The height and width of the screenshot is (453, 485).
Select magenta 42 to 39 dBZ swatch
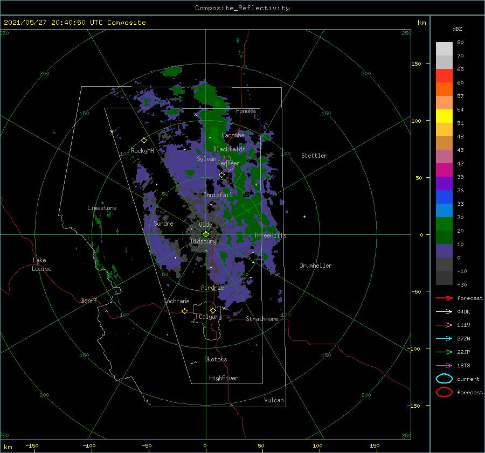(444, 170)
